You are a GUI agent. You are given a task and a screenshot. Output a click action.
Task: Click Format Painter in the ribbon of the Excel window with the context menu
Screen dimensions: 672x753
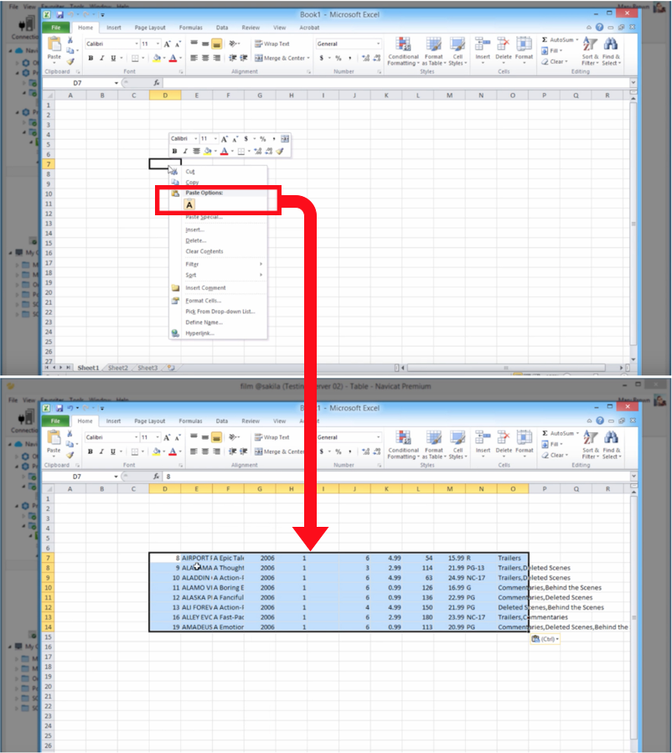[70, 61]
